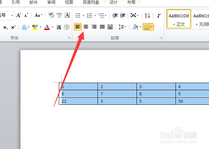Image resolution: width=209 pixels, height=149 pixels.
Task: Apply a bullet list
Action: click(78, 16)
